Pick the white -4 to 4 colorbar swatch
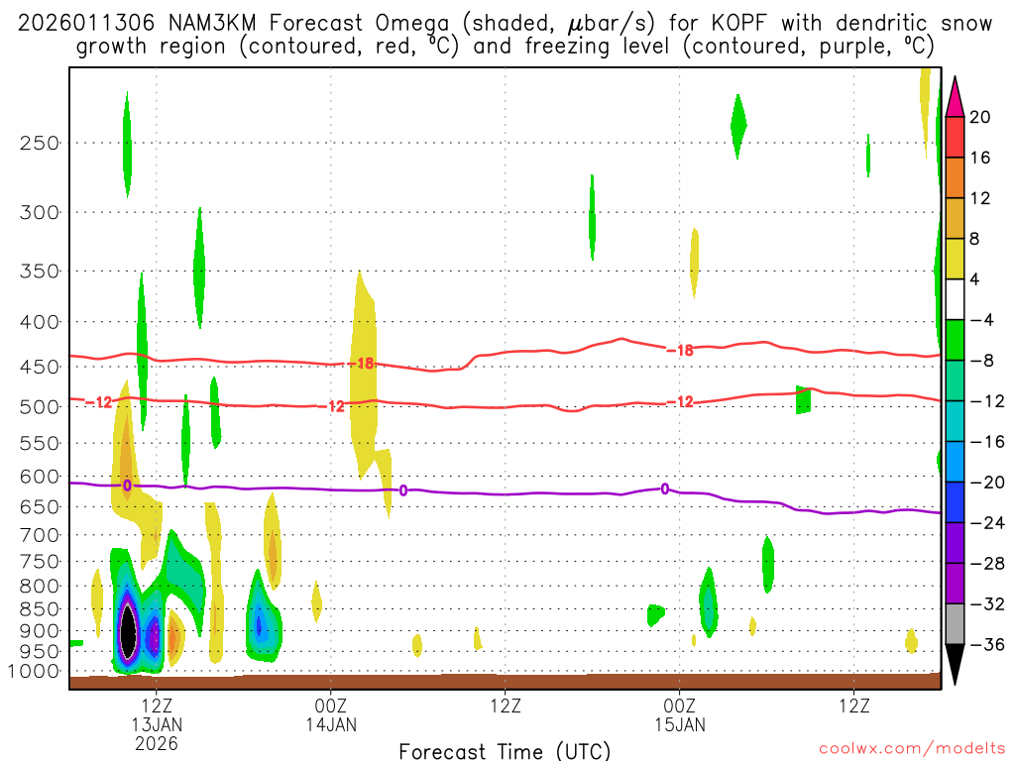 pyautogui.click(x=955, y=299)
